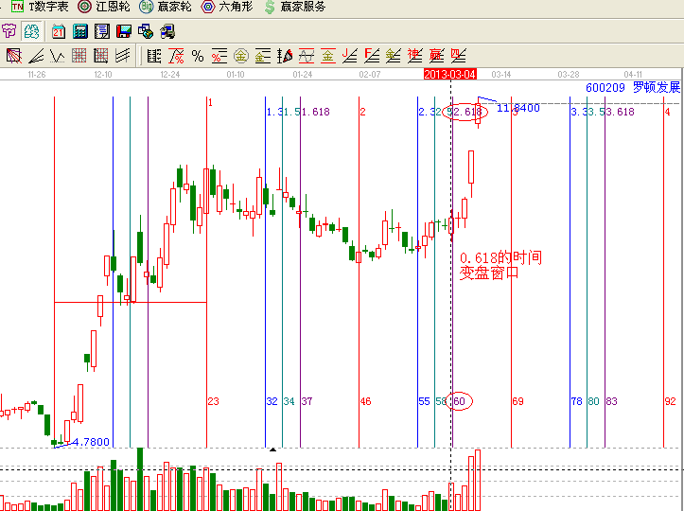Open the 赢家轮 tool
684x511 pixels.
(165, 7)
